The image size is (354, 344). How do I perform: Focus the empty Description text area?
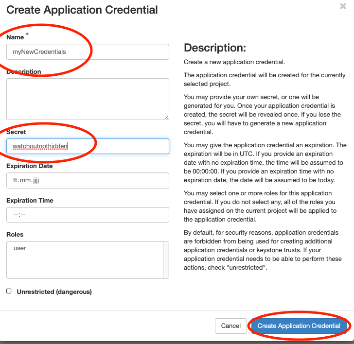click(88, 99)
